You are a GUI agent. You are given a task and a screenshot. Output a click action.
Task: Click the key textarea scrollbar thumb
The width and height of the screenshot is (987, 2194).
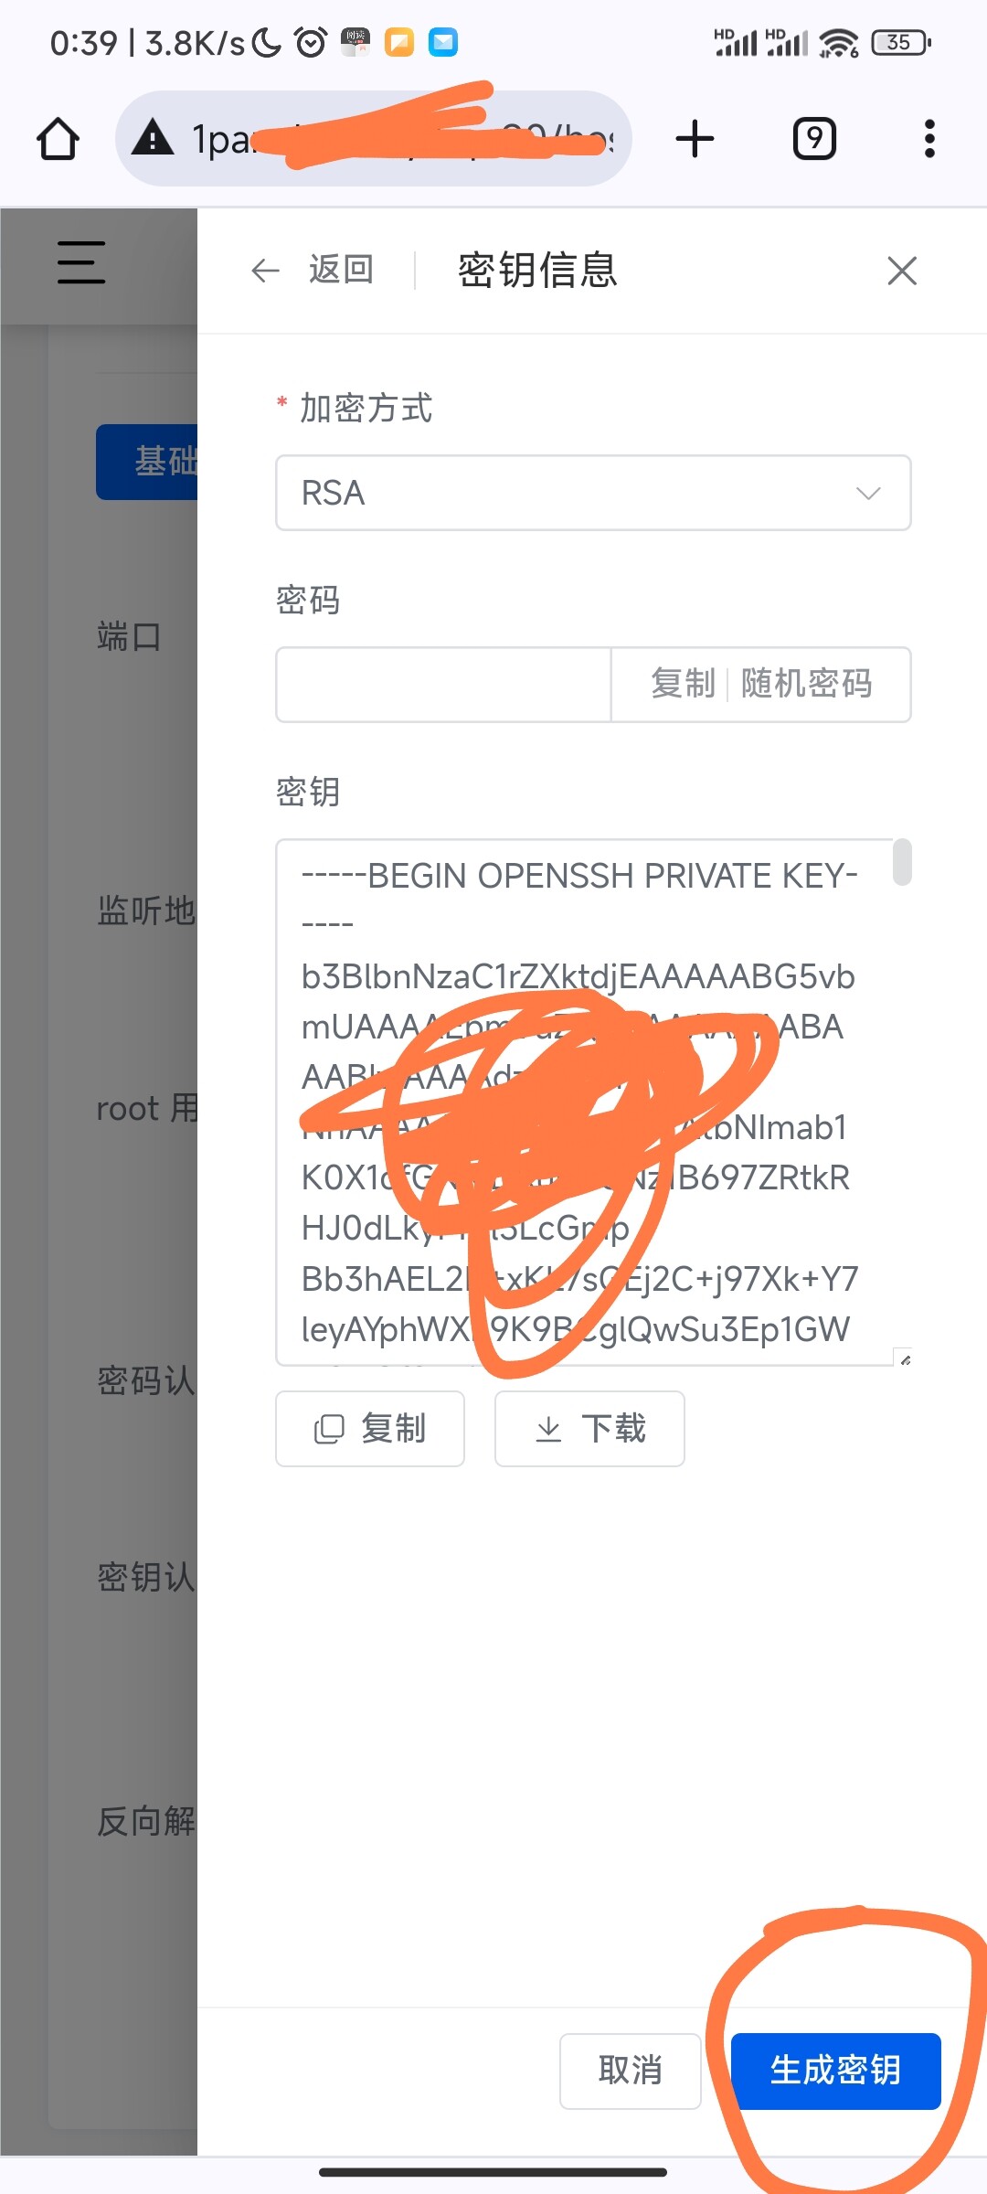902,862
